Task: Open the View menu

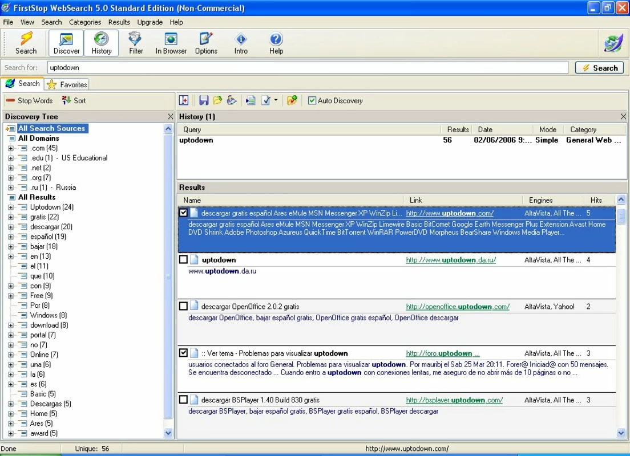Action: pos(27,22)
